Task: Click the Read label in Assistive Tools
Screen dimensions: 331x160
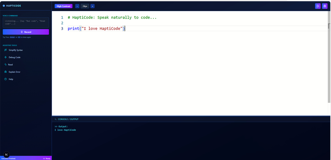Action: tap(10, 65)
